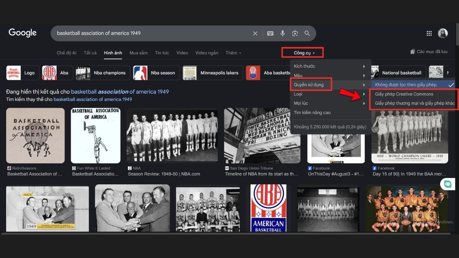Viewport: 459px width, 258px height.
Task: Clear the search with the X icon
Action: (x=255, y=33)
